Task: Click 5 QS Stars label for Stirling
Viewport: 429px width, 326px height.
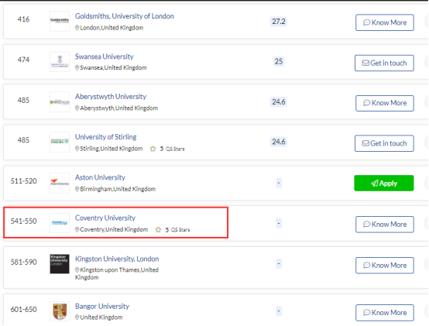Action: (173, 149)
